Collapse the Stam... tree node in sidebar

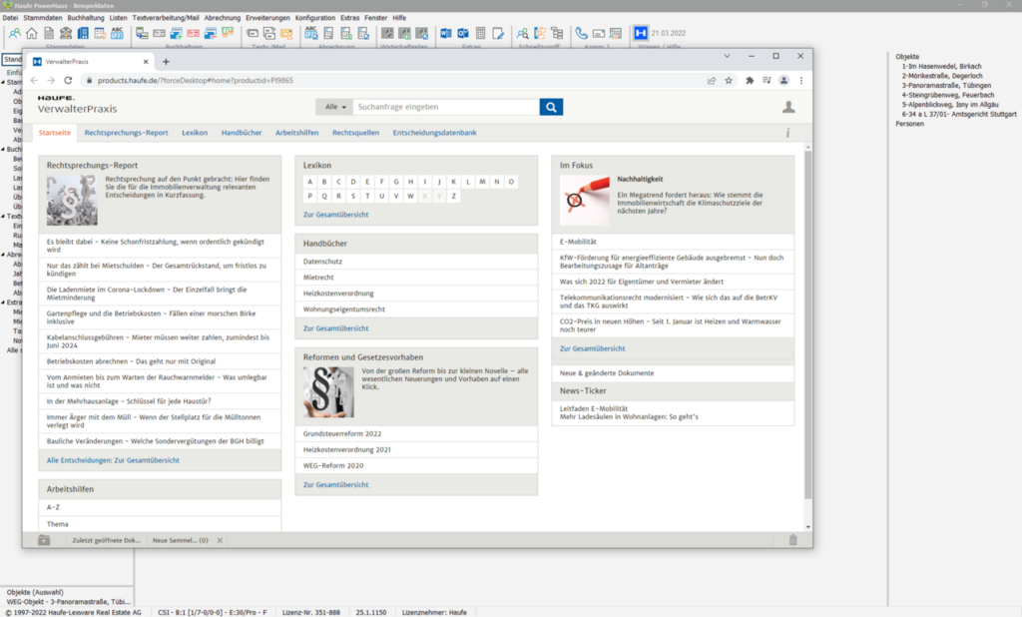pos(3,82)
